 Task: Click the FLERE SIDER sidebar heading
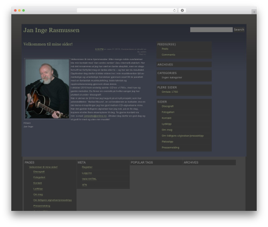(x=167, y=87)
